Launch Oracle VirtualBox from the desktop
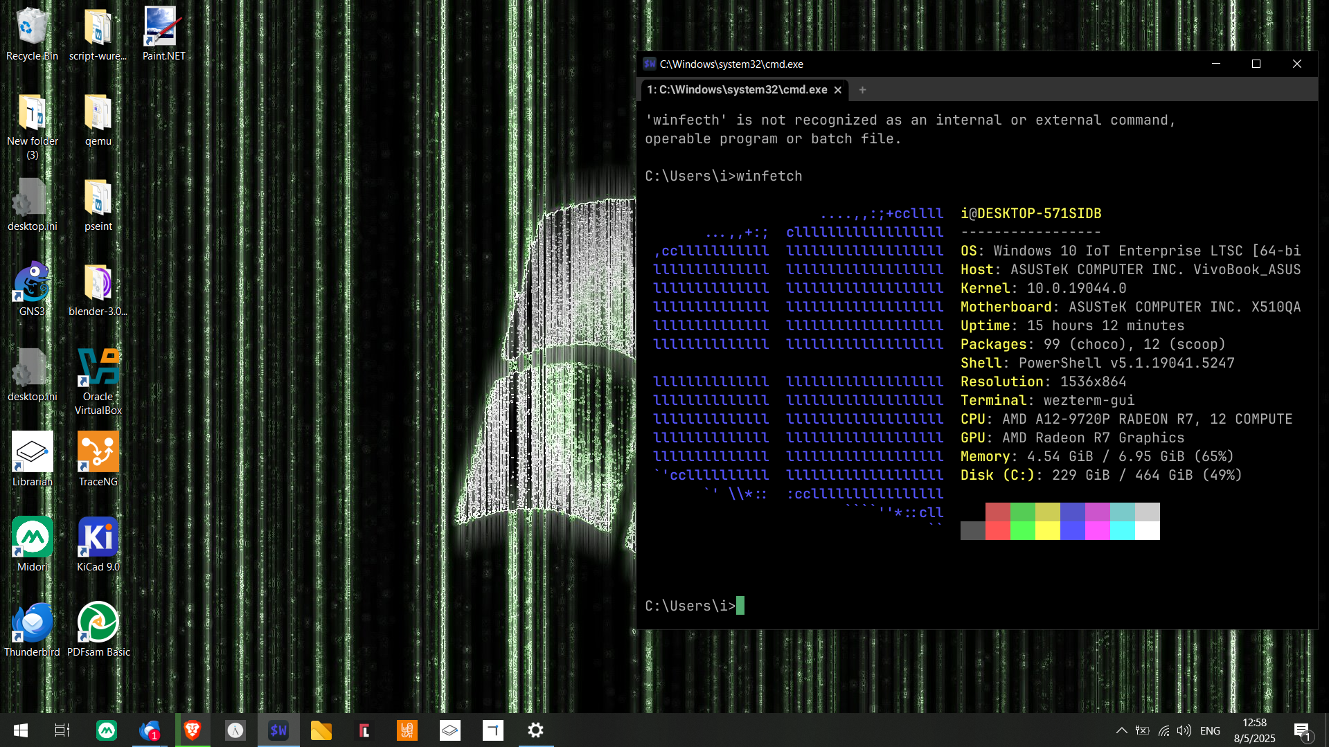1329x747 pixels. (x=98, y=381)
